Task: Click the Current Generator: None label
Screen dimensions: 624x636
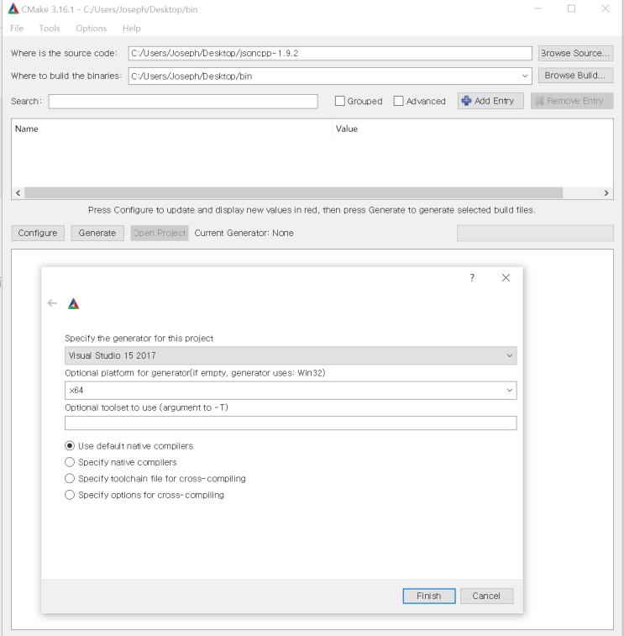Action: (x=244, y=234)
